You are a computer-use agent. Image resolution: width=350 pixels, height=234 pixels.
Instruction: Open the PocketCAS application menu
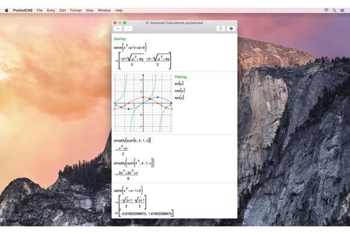click(x=22, y=10)
